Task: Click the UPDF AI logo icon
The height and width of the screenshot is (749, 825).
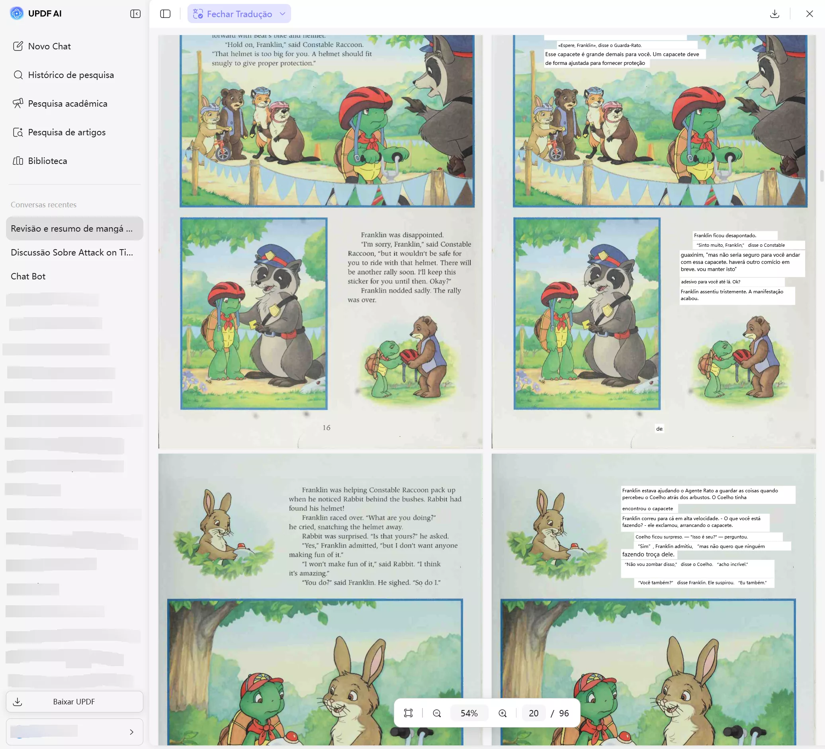Action: 17,14
